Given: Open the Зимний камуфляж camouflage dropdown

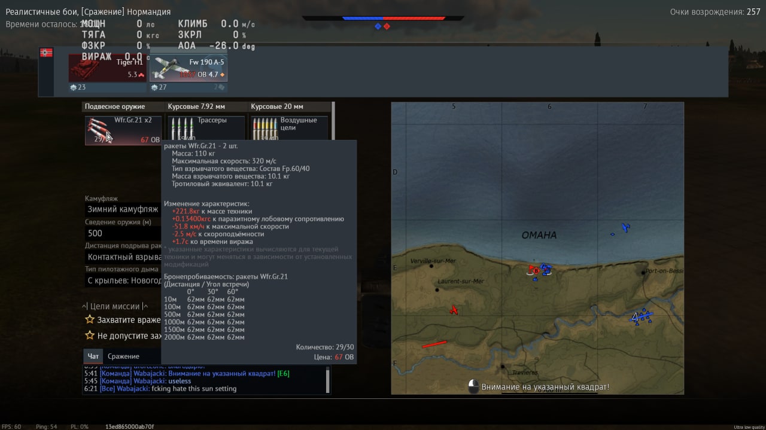Looking at the screenshot, I should (x=123, y=209).
